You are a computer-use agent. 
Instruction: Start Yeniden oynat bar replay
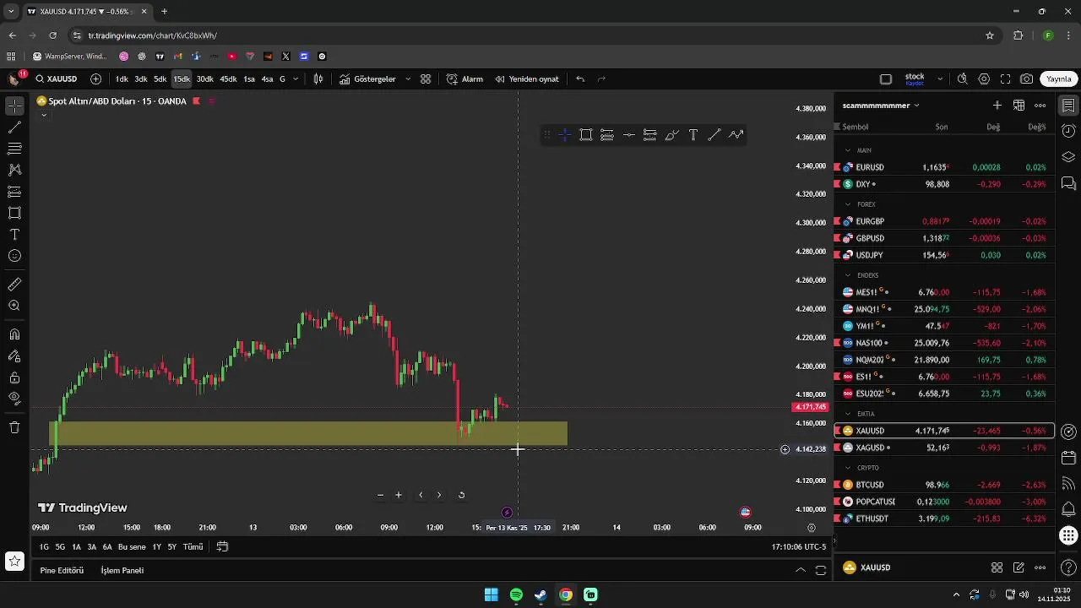click(527, 79)
